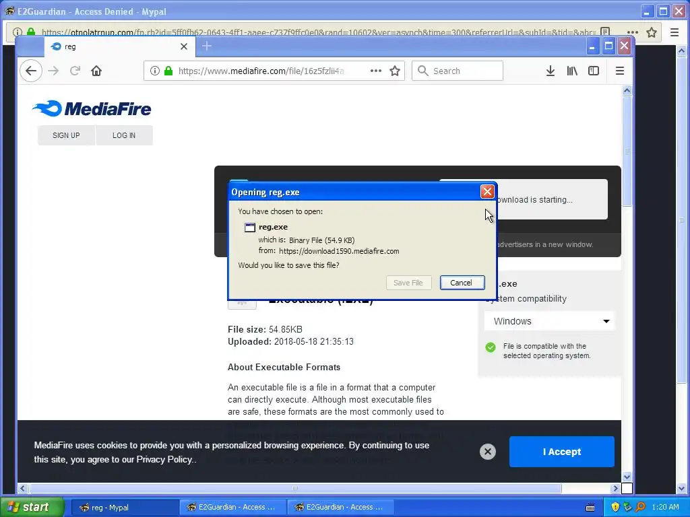Toggle reader view in background E2Guardian window
The height and width of the screenshot is (517, 690).
[605, 32]
